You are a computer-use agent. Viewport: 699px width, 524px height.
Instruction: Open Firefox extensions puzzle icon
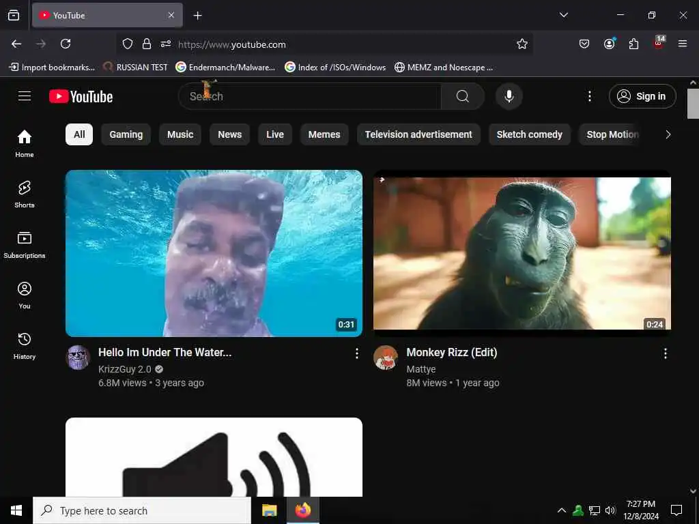tap(633, 44)
